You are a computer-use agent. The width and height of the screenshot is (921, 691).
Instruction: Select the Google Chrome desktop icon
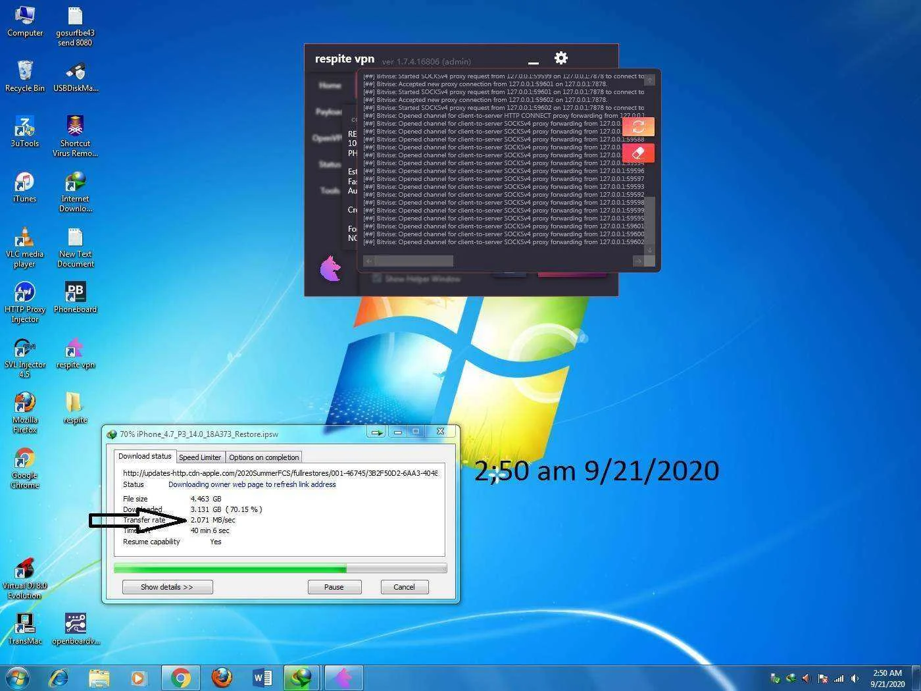pos(25,468)
